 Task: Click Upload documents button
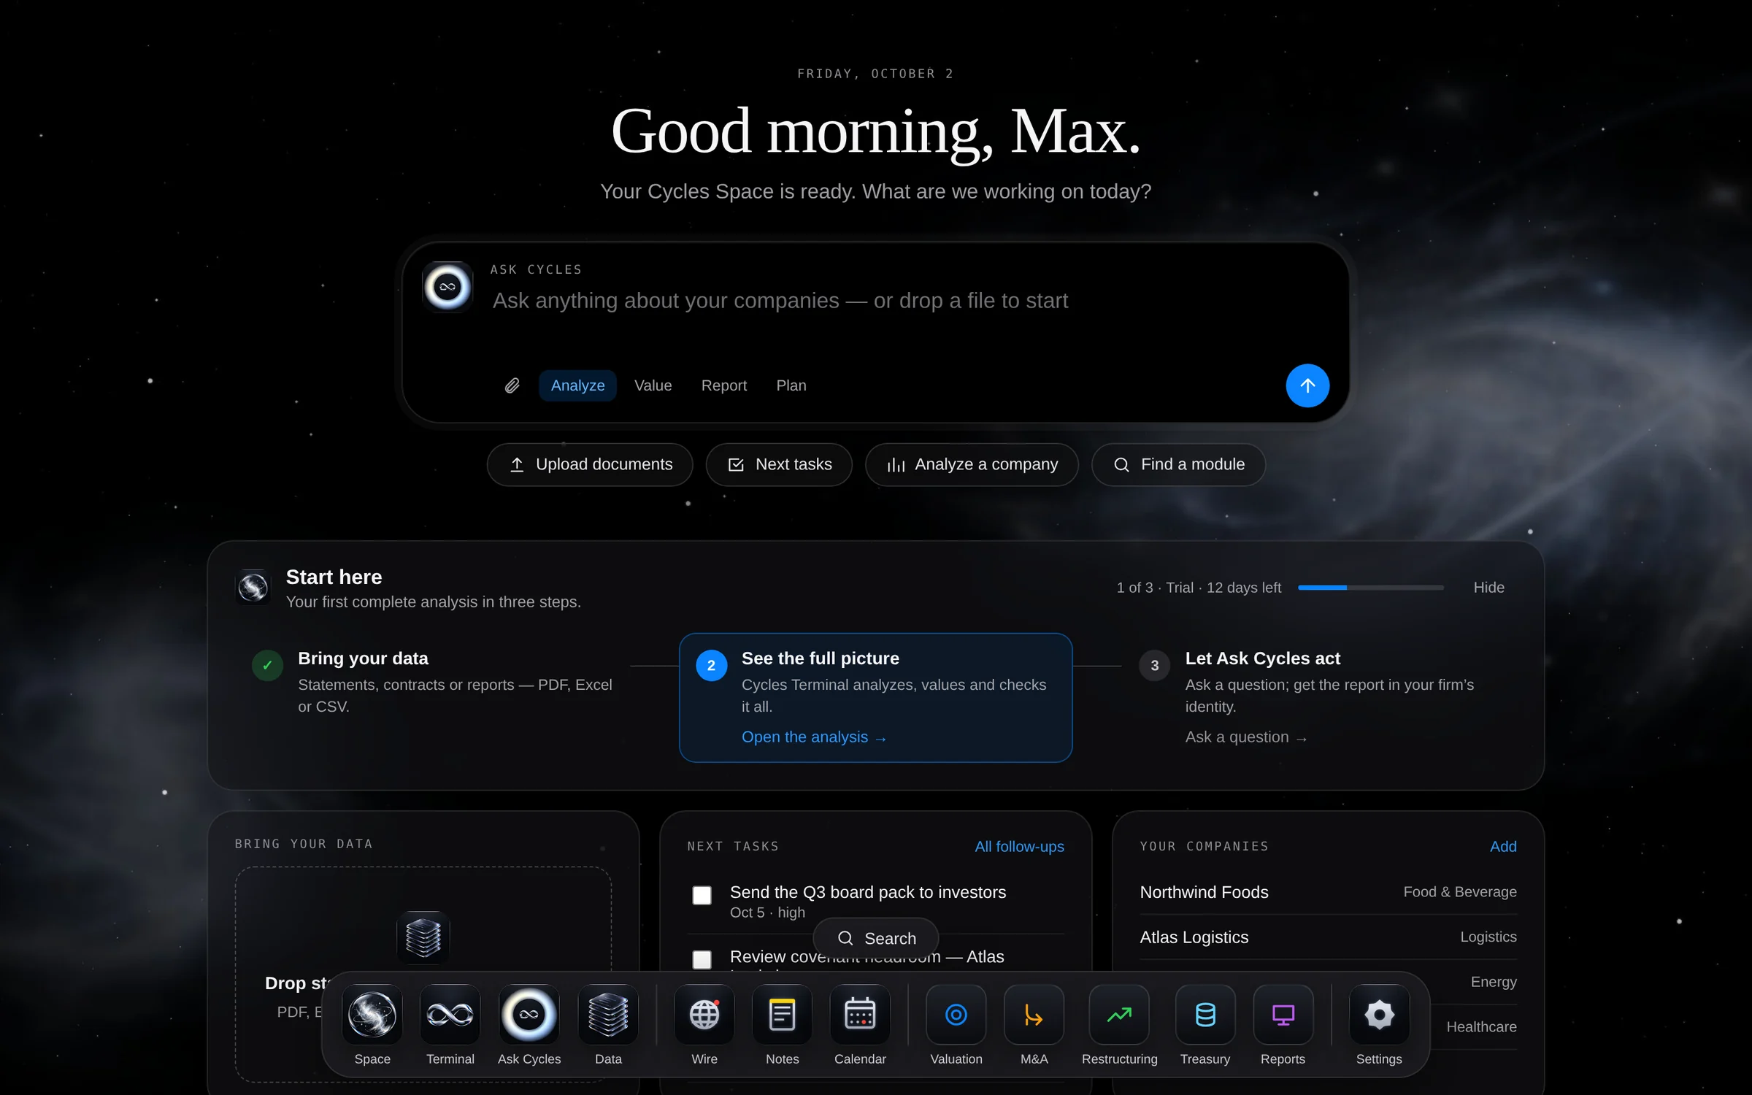tap(590, 464)
